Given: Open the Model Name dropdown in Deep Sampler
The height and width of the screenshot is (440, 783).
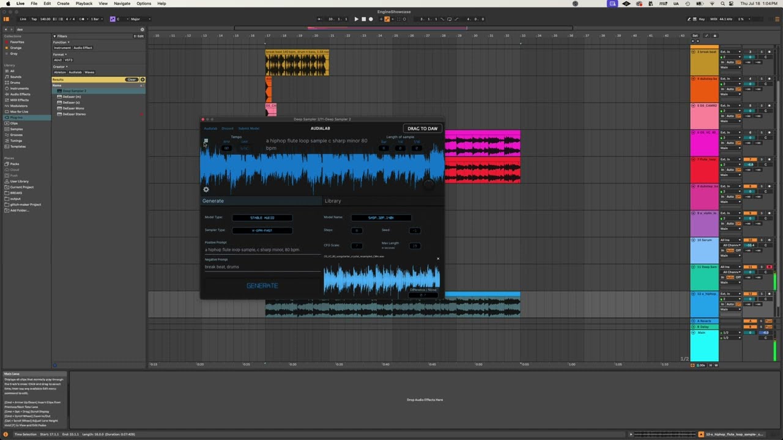Looking at the screenshot, I should pyautogui.click(x=381, y=218).
